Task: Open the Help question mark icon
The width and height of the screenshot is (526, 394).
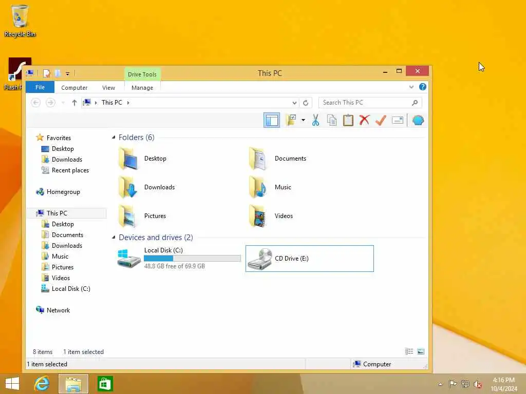Action: (x=423, y=87)
